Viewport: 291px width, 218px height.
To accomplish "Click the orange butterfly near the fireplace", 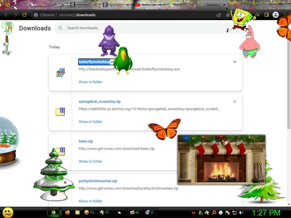I will tap(165, 129).
